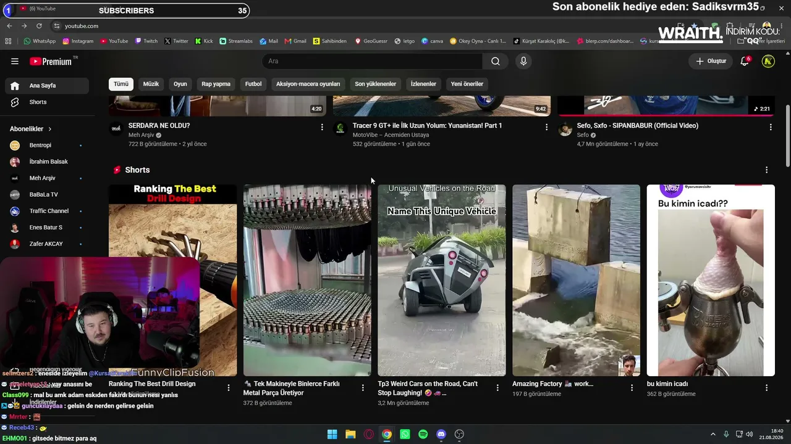Click the YouTube Premium logo
791x444 pixels.
click(51, 61)
